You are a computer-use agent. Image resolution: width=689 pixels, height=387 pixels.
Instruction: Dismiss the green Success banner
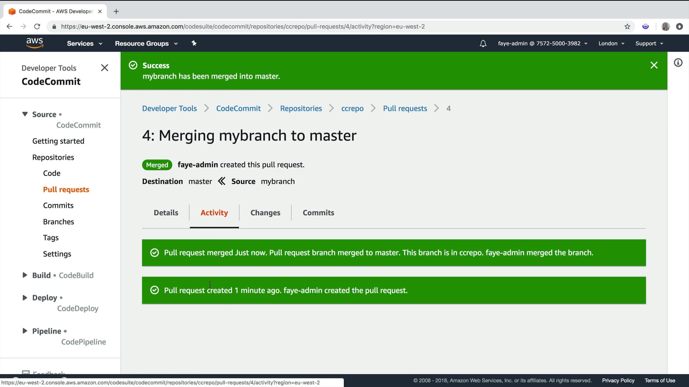click(x=654, y=65)
